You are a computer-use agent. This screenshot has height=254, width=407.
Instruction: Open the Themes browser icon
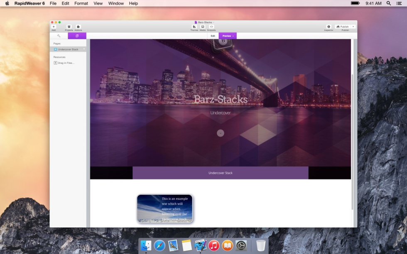pyautogui.click(x=194, y=27)
